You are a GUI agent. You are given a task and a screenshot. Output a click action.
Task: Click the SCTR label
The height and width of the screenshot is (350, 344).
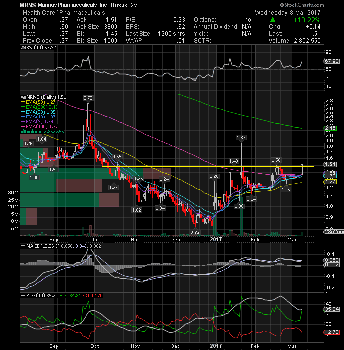(x=202, y=41)
